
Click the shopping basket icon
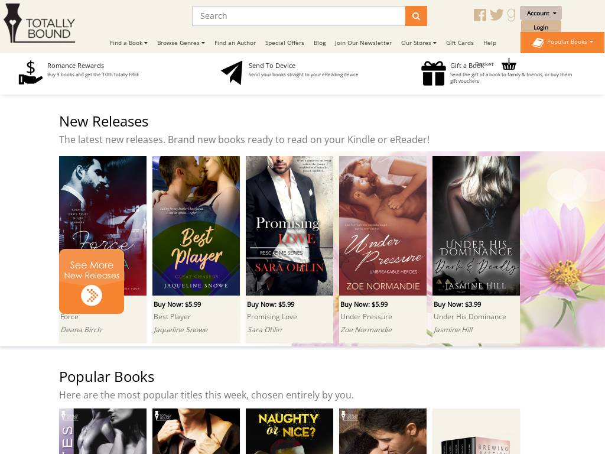pyautogui.click(x=509, y=64)
